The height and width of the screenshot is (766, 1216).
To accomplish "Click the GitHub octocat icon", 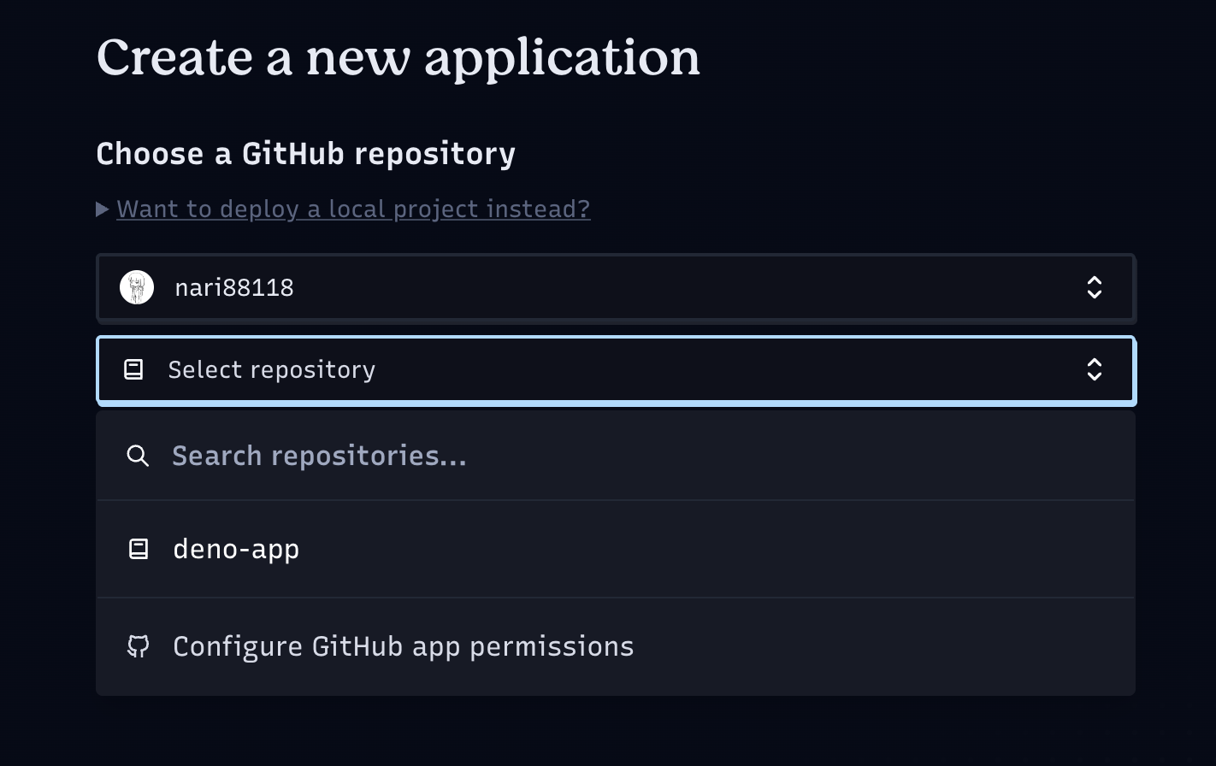I will (x=139, y=646).
